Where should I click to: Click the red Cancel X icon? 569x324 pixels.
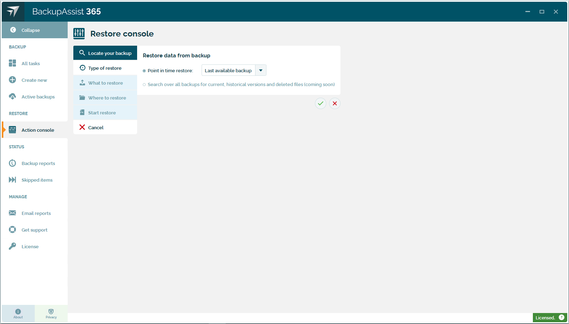pos(82,127)
